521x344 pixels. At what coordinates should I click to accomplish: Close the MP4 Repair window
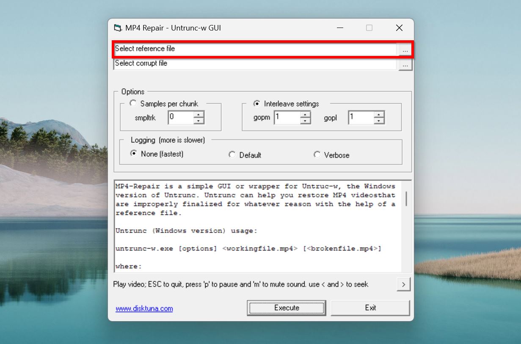point(399,28)
